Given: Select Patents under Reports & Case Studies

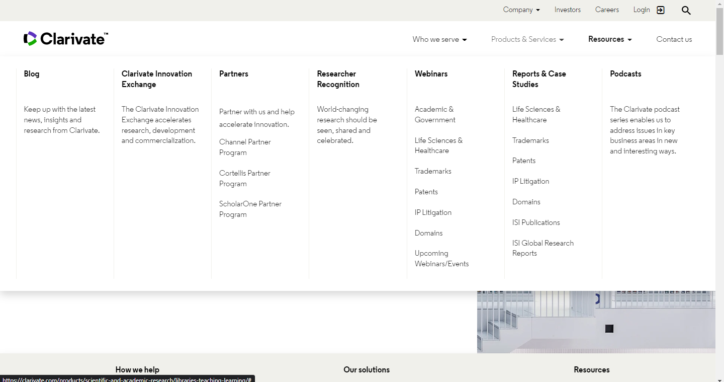Looking at the screenshot, I should click(524, 161).
